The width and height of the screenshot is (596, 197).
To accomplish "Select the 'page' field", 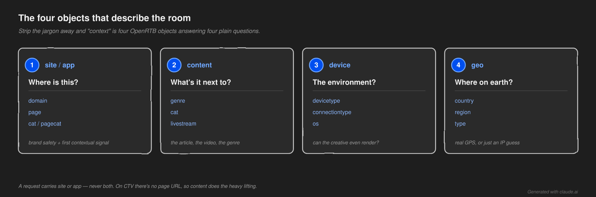I will [35, 112].
